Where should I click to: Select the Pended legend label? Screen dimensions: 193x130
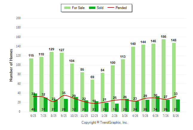click(x=121, y=8)
